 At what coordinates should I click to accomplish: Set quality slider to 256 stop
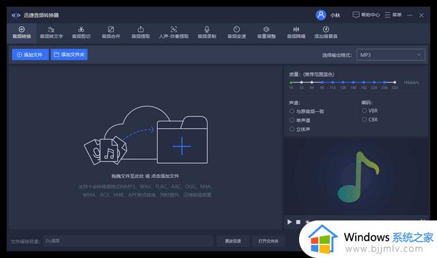coord(384,83)
